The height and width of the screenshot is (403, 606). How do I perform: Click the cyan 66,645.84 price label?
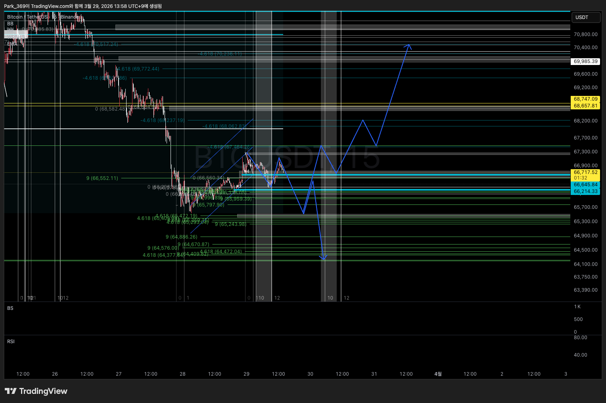585,185
